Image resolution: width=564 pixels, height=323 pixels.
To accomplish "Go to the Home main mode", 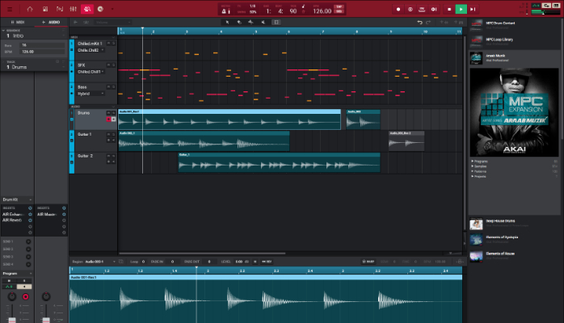I will pos(30,9).
